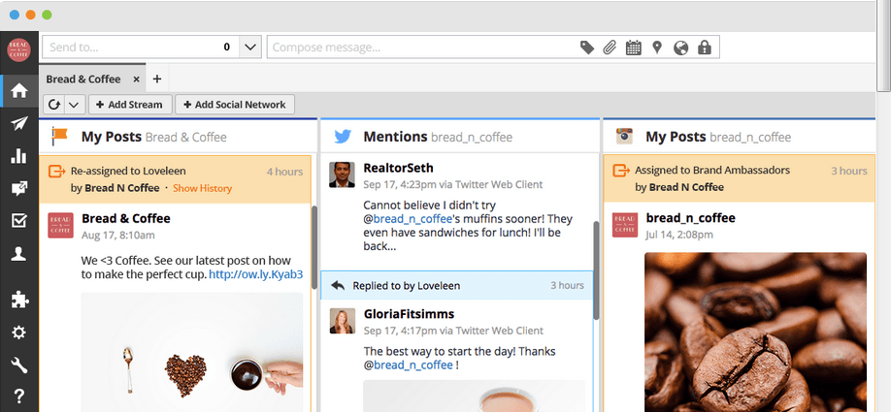
Task: Click the Show History link
Action: (x=202, y=188)
